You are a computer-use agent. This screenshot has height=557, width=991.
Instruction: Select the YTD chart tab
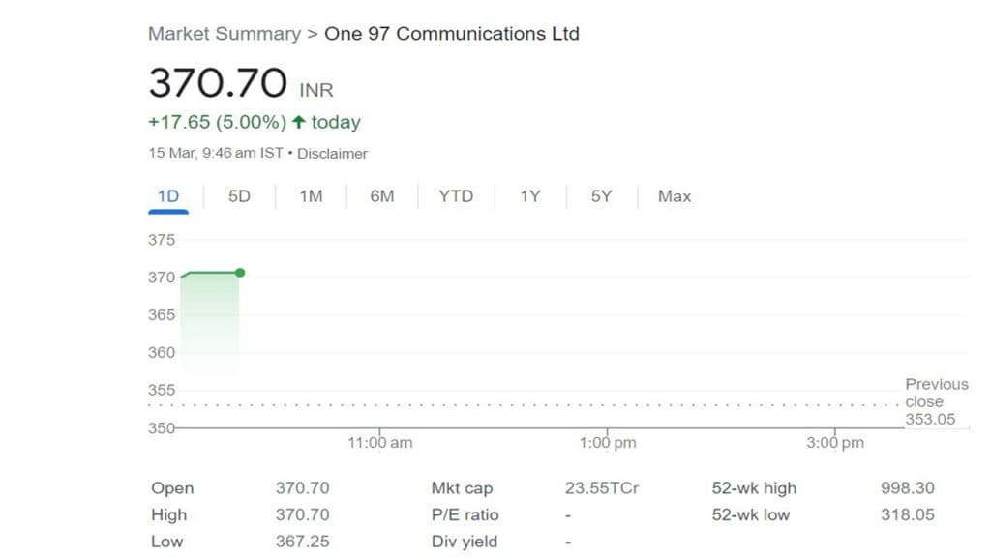(x=456, y=196)
